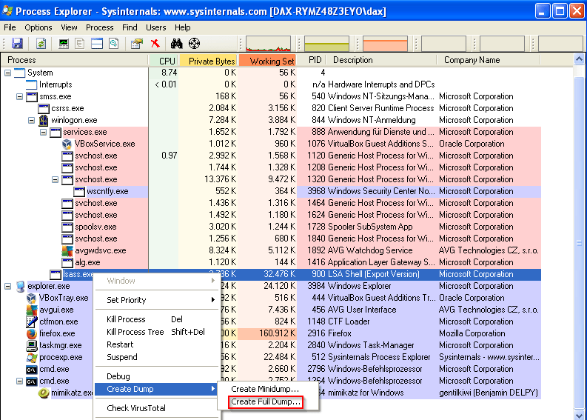Click the mimikatz.exe kiwi icon
Image resolution: width=587 pixels, height=420 pixels.
pos(44,393)
